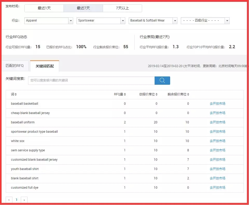
Task: Expand Baseball & Softball Wear dropdown
Action: [175, 21]
